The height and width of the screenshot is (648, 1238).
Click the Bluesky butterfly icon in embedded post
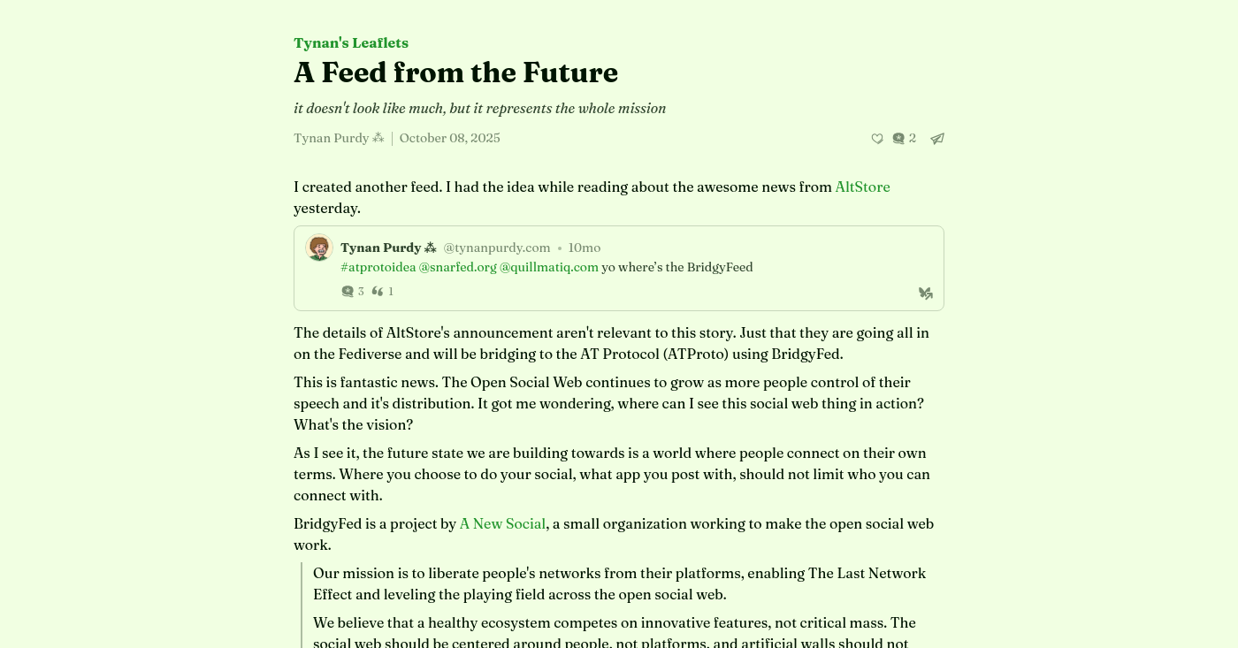pyautogui.click(x=926, y=294)
